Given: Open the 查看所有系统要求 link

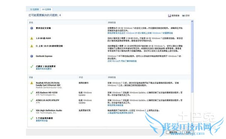Looking at the screenshot, I should click(44, 69).
